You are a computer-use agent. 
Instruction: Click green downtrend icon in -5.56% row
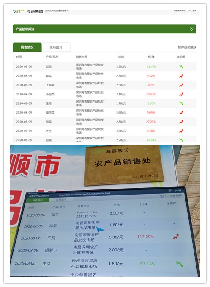(181, 103)
